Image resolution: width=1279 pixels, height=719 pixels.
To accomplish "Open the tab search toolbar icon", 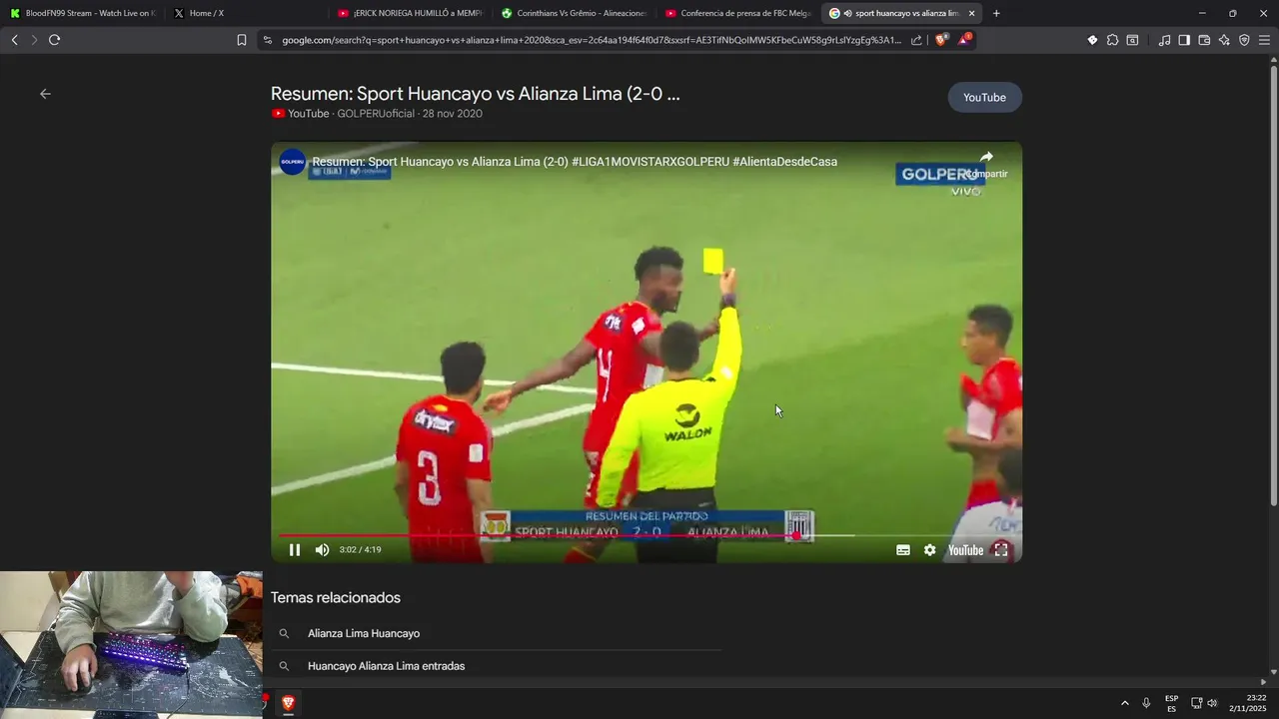I will click(x=1132, y=40).
